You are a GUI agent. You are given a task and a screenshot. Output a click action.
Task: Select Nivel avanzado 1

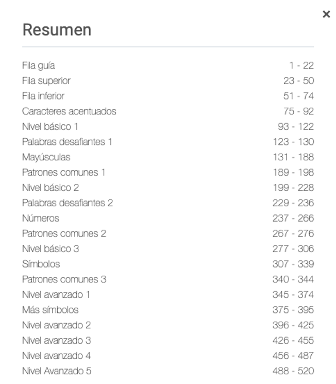coord(56,295)
